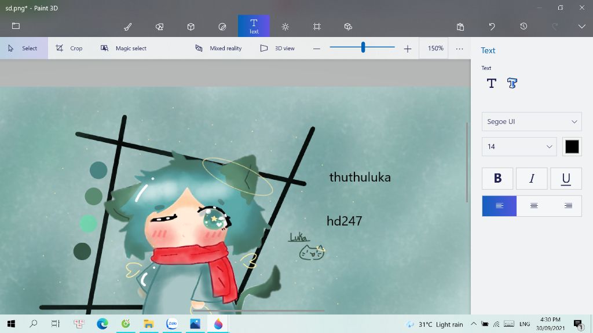
Task: Open Windows taskbar search
Action: click(33, 324)
